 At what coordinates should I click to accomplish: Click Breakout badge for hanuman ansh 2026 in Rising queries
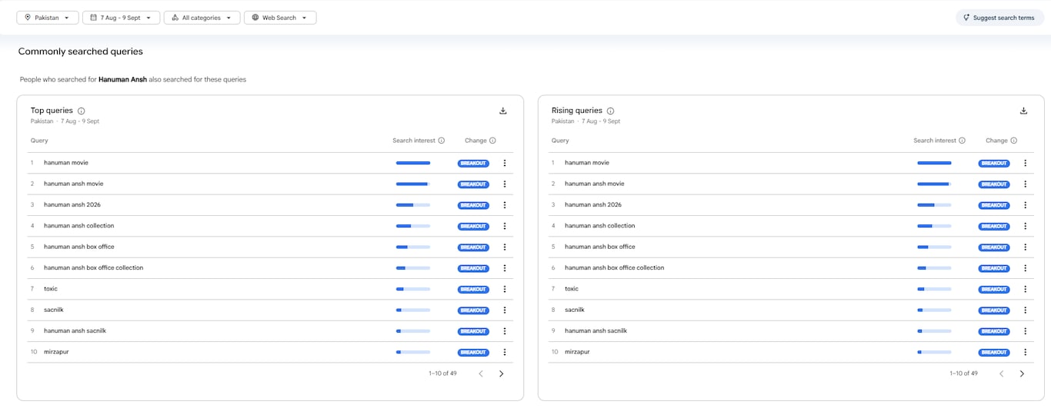point(994,205)
